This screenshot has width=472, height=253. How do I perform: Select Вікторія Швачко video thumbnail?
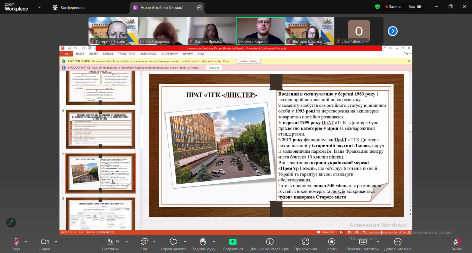pos(310,31)
